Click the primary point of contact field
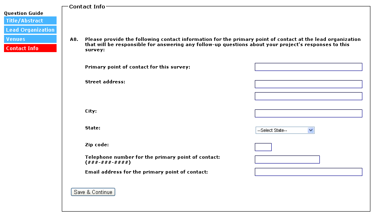 (x=308, y=67)
